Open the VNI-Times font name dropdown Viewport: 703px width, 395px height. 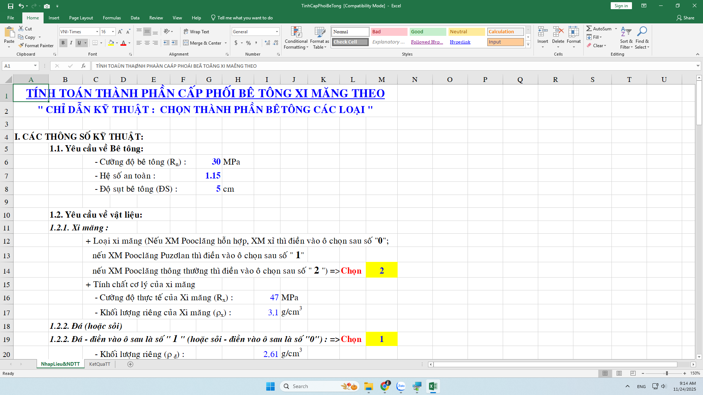tap(97, 32)
